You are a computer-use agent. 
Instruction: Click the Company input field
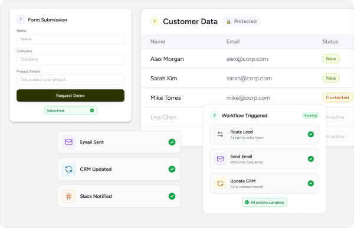(70, 60)
